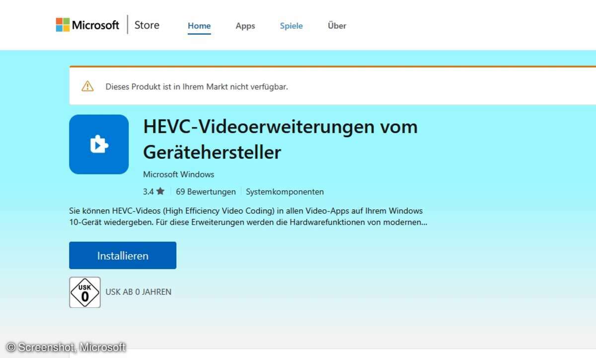The height and width of the screenshot is (358, 596).
Task: Select the 'USK AB 0 JAHREN' label
Action: (139, 292)
